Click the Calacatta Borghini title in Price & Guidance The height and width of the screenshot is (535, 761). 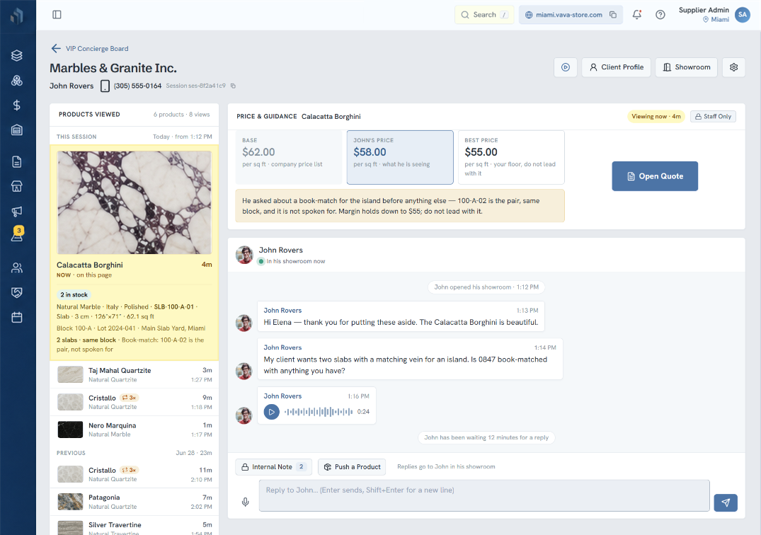331,116
